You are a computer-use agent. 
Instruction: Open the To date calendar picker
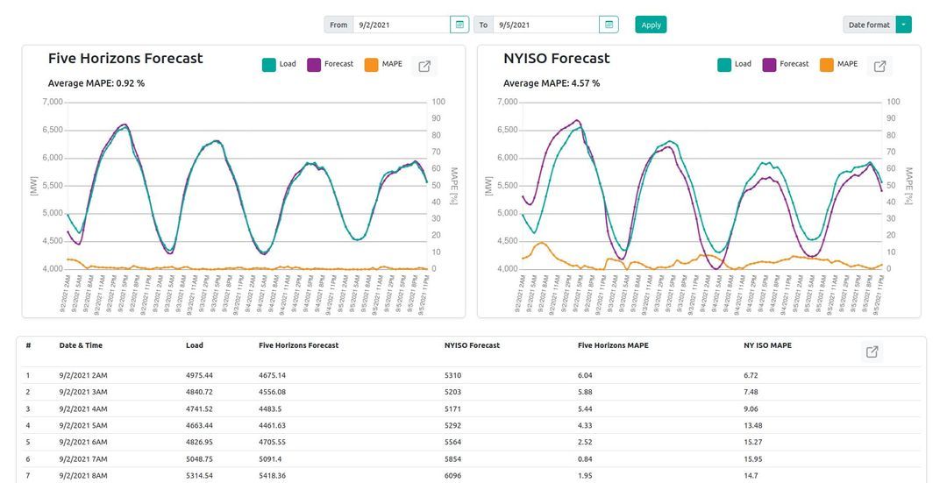coord(609,25)
